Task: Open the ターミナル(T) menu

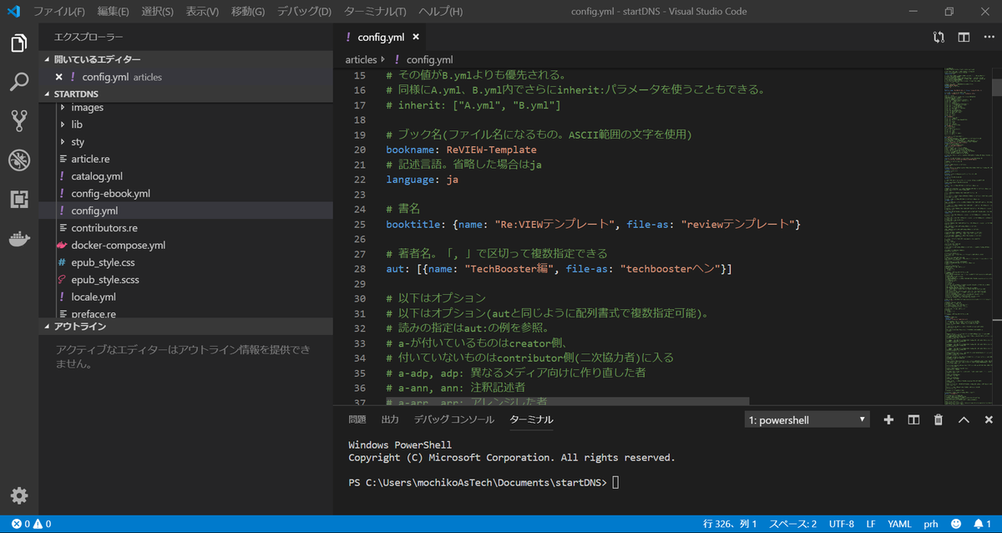Action: click(x=375, y=12)
